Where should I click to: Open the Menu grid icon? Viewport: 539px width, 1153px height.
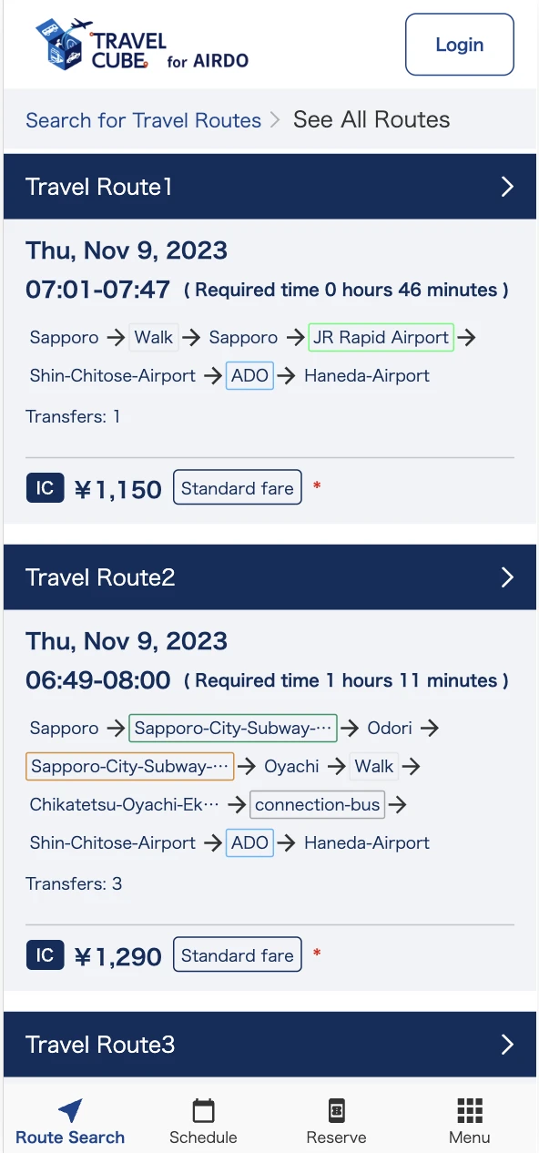469,1110
